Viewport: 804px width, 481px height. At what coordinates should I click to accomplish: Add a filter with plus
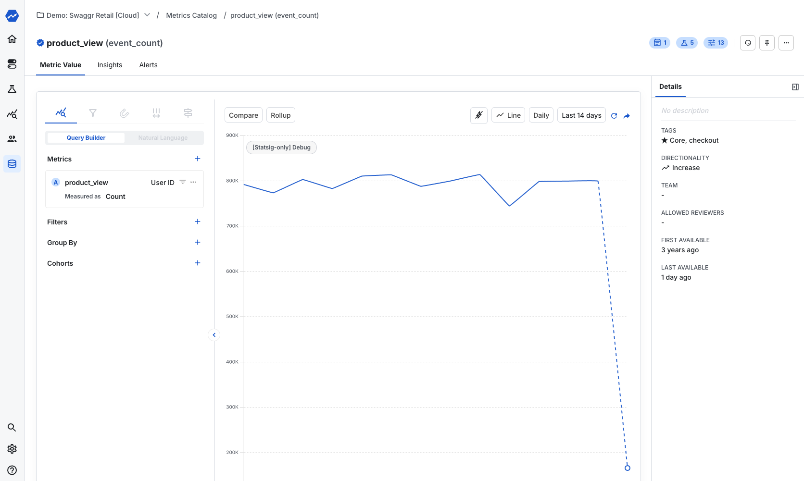tap(198, 222)
